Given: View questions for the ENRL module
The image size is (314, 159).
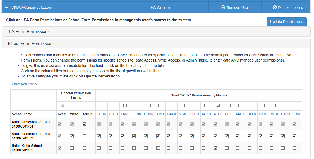Looking at the screenshot, I should 125,114.
